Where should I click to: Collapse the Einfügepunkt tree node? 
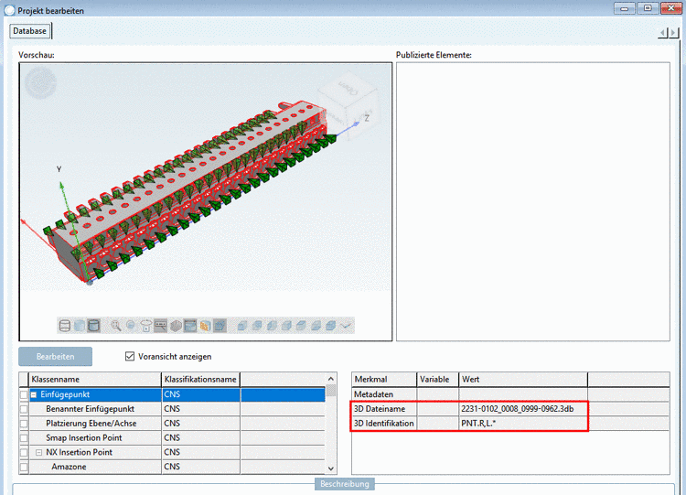coord(34,394)
